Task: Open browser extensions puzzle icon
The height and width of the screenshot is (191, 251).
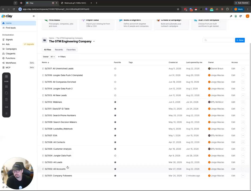Action: point(227,9)
